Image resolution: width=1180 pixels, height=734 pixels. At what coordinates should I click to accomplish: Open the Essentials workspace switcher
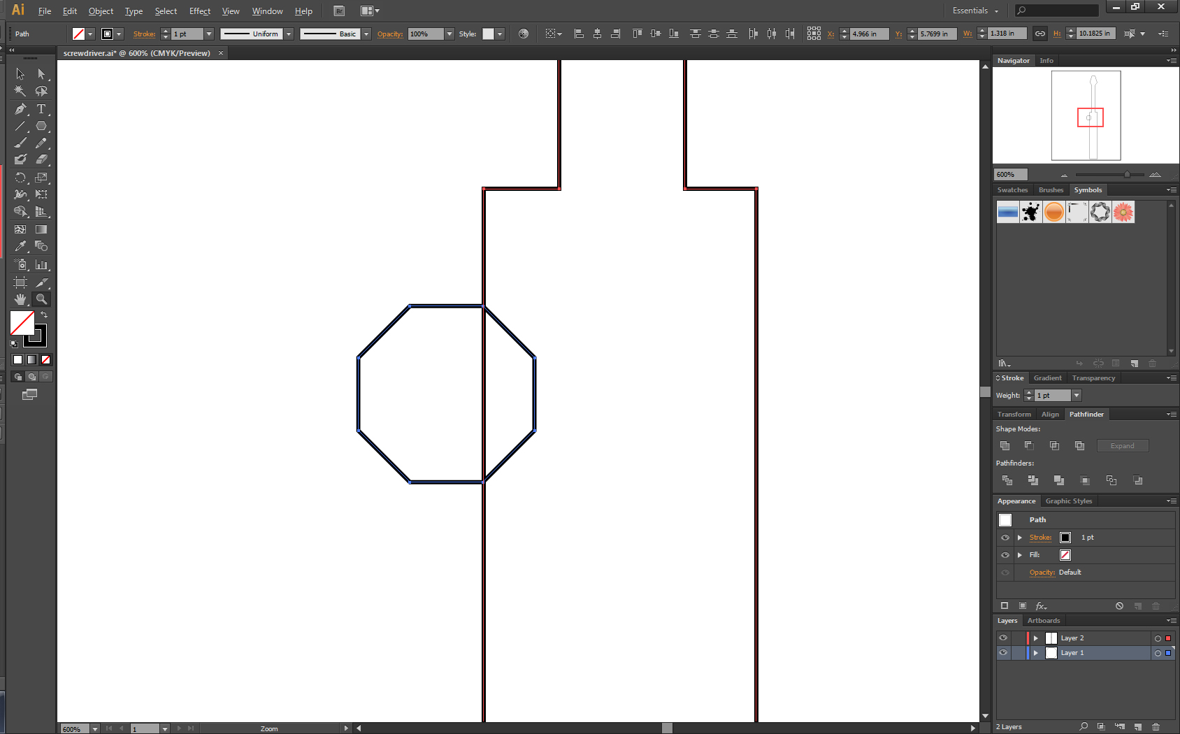coord(974,10)
